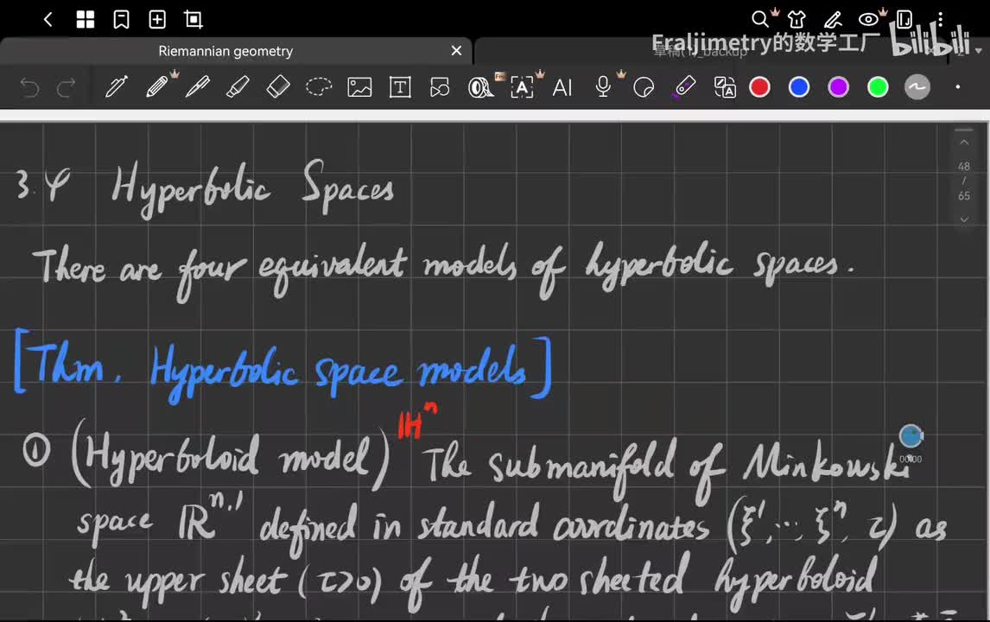Select the tape tool
The width and height of the screenshot is (990, 622).
tap(480, 87)
